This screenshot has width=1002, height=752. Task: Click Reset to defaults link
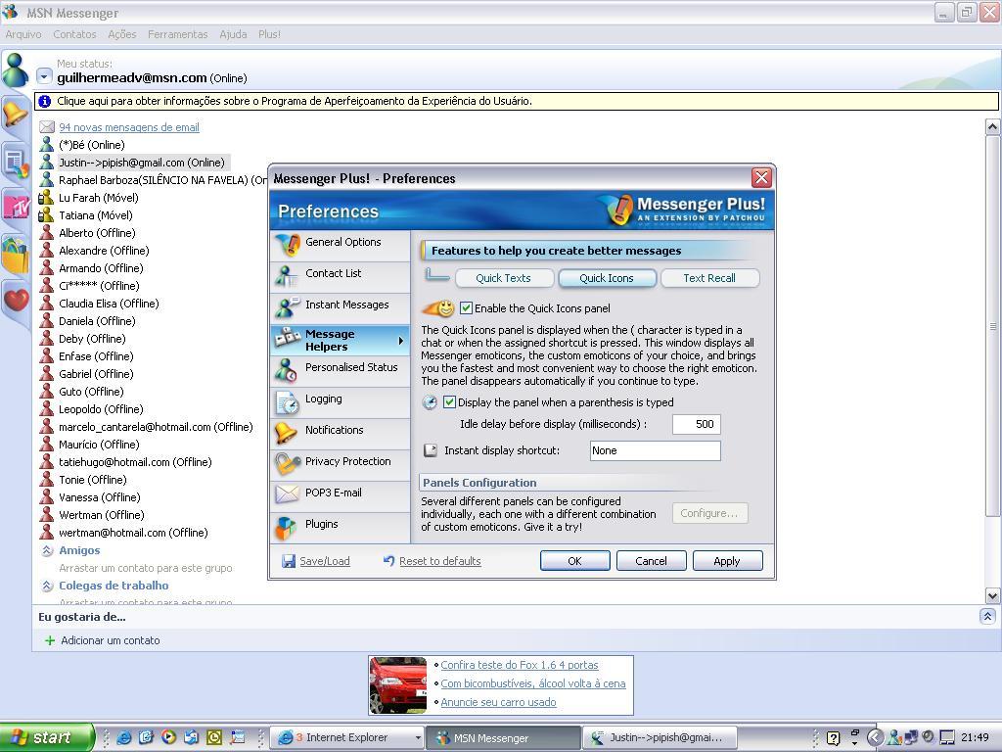(x=439, y=561)
